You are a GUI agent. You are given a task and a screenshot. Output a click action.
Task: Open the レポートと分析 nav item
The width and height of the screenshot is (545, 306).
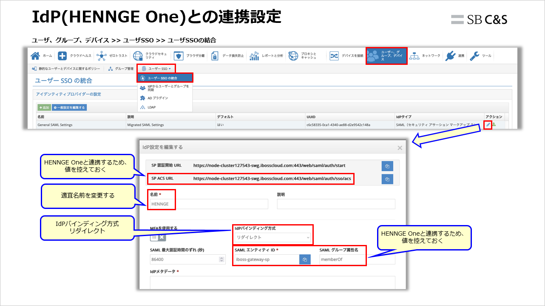point(267,56)
